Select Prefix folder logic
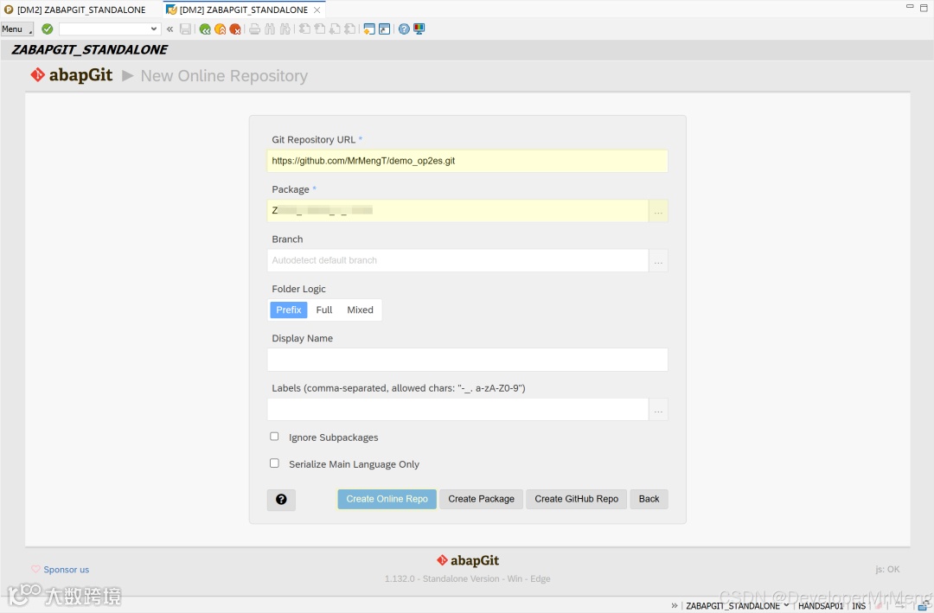 coord(288,310)
